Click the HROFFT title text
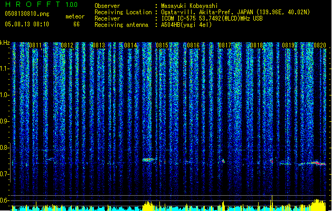This screenshot has width=332, height=211. point(32,4)
